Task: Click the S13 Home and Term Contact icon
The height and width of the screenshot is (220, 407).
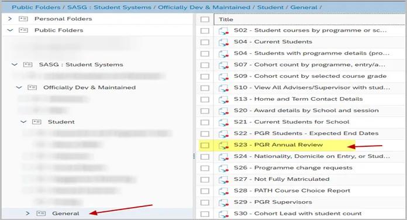Action: 223,99
